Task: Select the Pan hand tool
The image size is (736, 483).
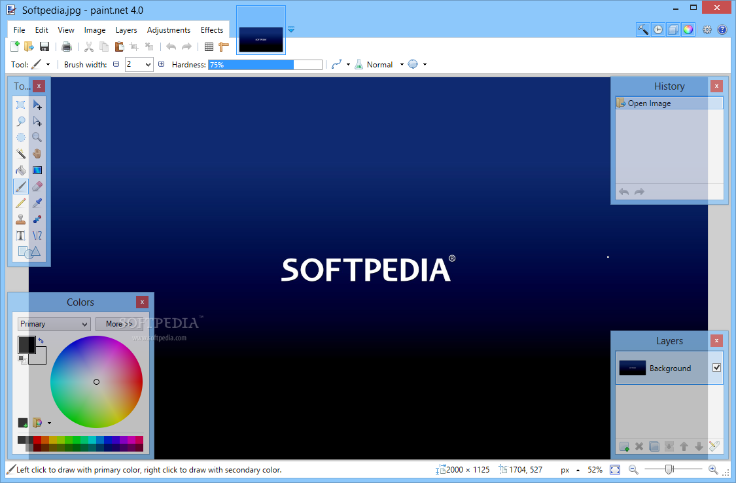Action: [37, 154]
